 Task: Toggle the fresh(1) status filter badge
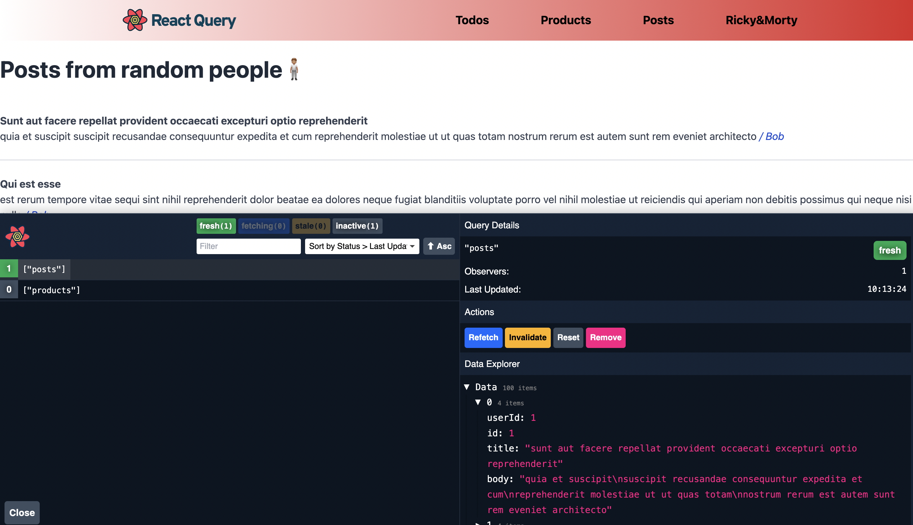coord(216,226)
